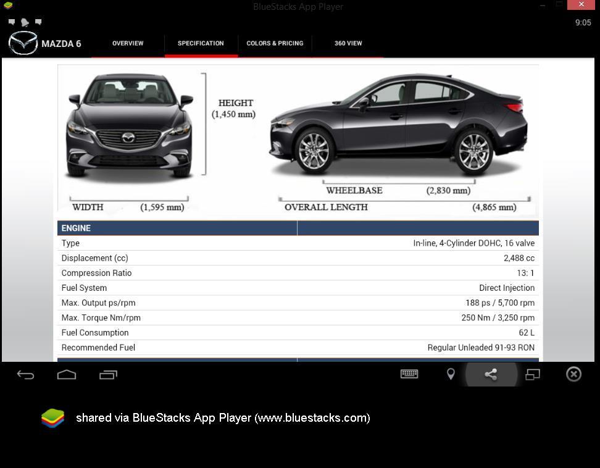The image size is (600, 468).
Task: Select the Fuel Consumption label
Action: (95, 333)
